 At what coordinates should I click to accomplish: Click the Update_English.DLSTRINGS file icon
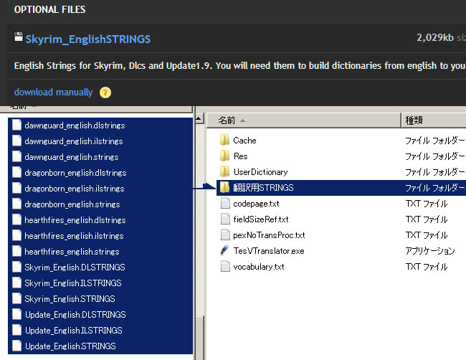click(x=17, y=314)
